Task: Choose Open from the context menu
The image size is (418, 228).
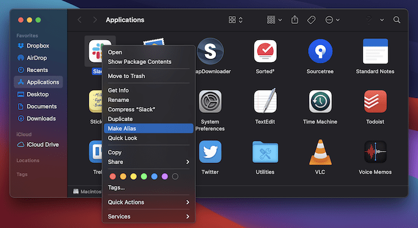Action: [x=149, y=52]
